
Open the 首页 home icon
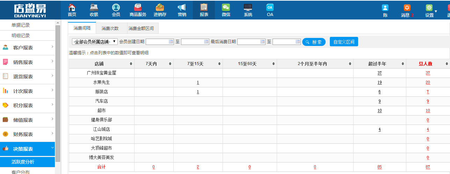point(72,7)
